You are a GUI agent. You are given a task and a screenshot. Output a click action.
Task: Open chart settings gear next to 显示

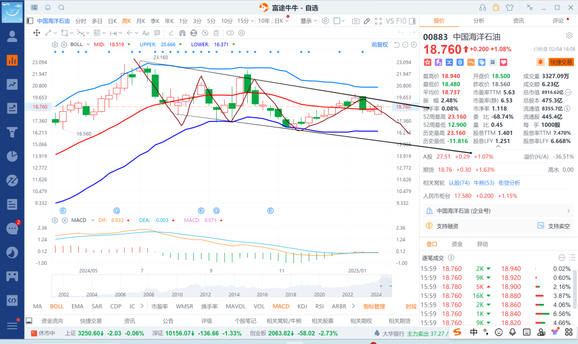pos(325,21)
